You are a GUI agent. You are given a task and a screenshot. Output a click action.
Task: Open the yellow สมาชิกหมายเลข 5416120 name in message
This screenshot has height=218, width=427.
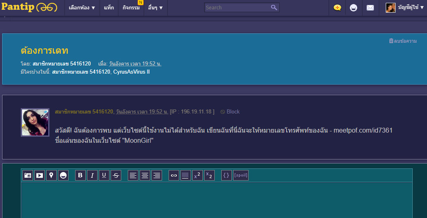84,111
